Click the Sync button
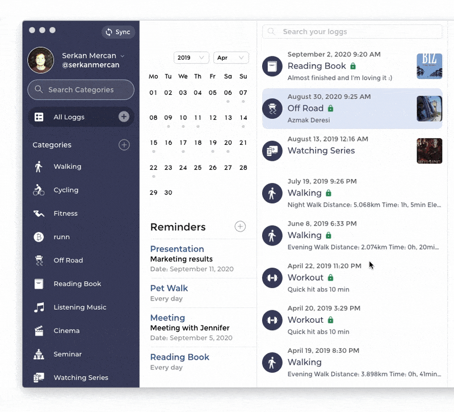 (118, 32)
